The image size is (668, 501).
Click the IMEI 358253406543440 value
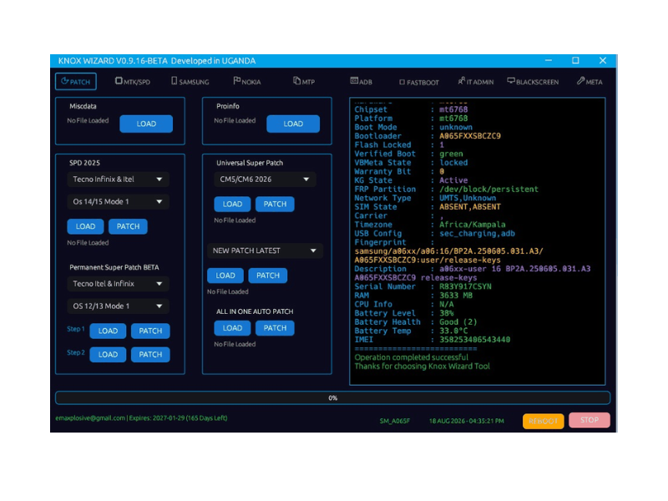[x=474, y=340]
